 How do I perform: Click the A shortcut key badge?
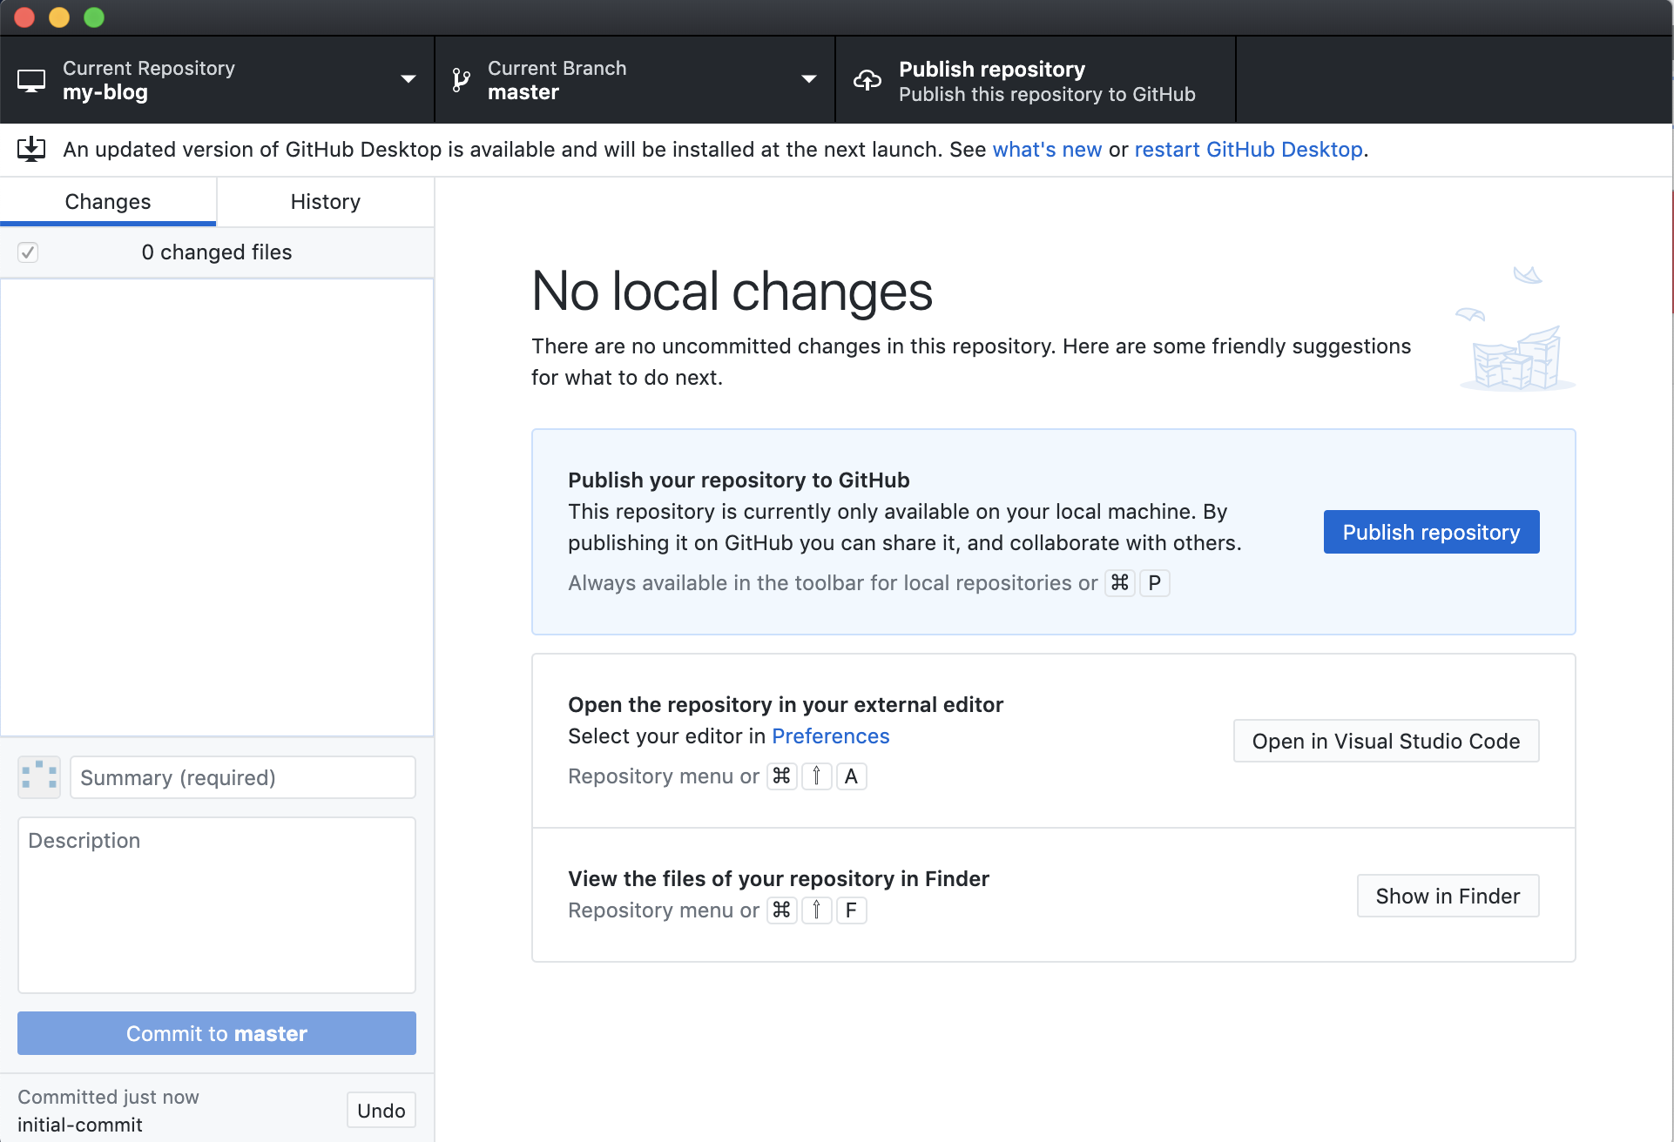pyautogui.click(x=851, y=776)
